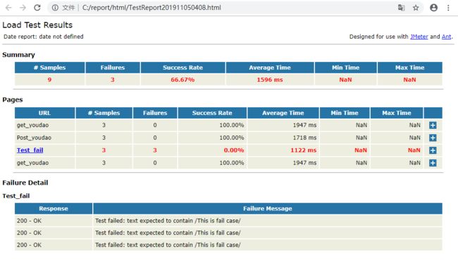Select the last failure message row text
Screen dimensions: 458x268
[168, 245]
